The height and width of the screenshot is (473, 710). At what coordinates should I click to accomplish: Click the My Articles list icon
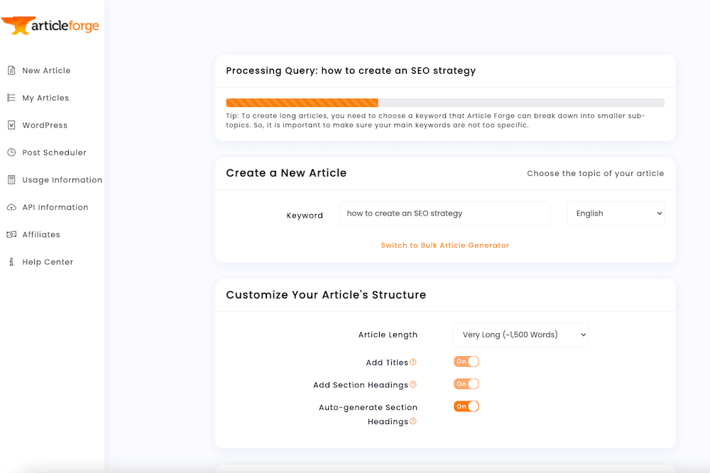click(11, 98)
